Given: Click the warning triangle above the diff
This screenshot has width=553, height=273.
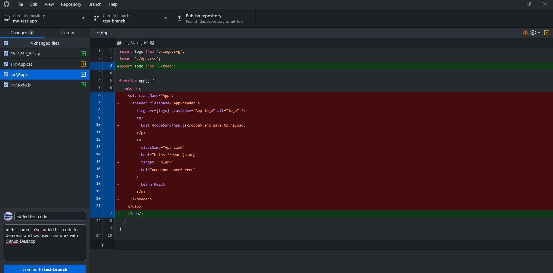Looking at the screenshot, I should [x=525, y=33].
